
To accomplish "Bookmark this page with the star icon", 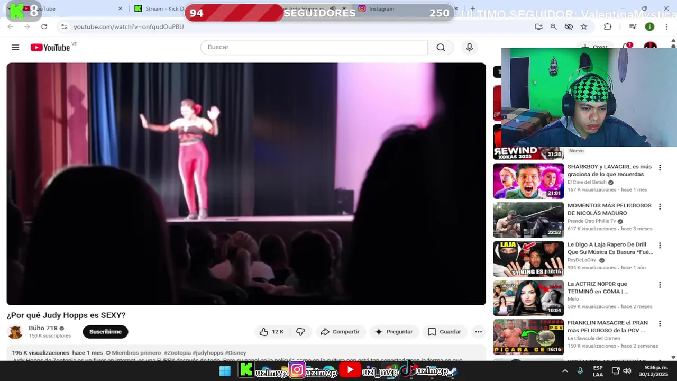I will tap(584, 26).
